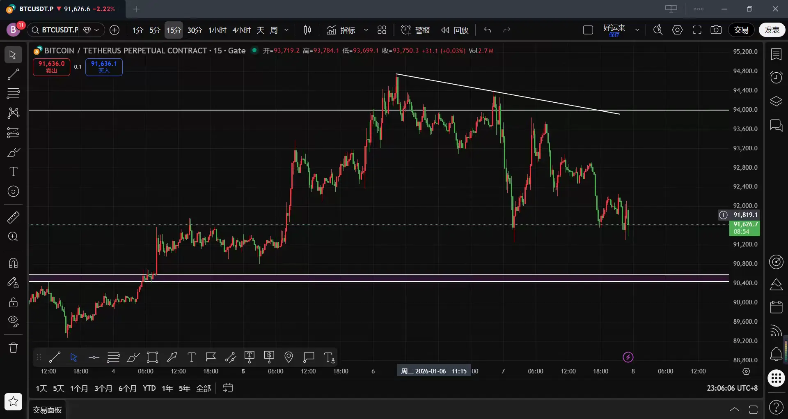Toggle fullscreen mode
The image size is (788, 419).
click(x=697, y=30)
